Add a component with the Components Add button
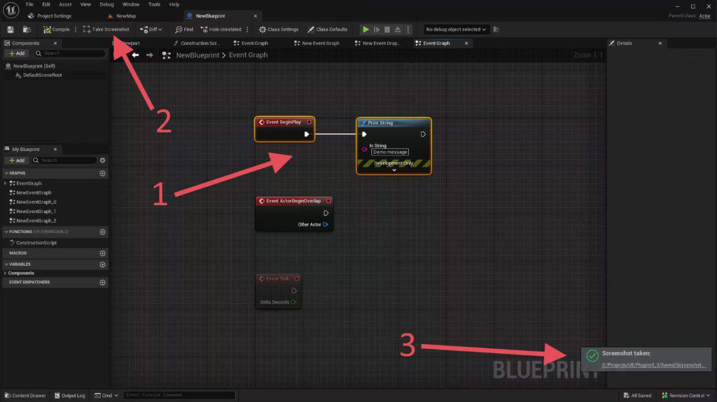This screenshot has width=717, height=402. 17,53
